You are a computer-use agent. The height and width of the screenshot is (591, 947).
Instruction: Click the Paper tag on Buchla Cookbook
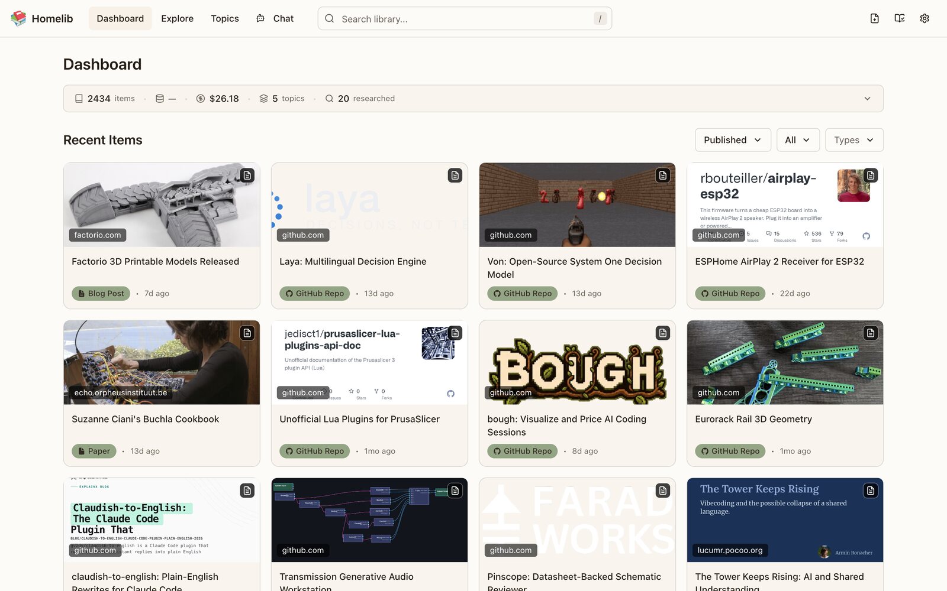coord(94,451)
